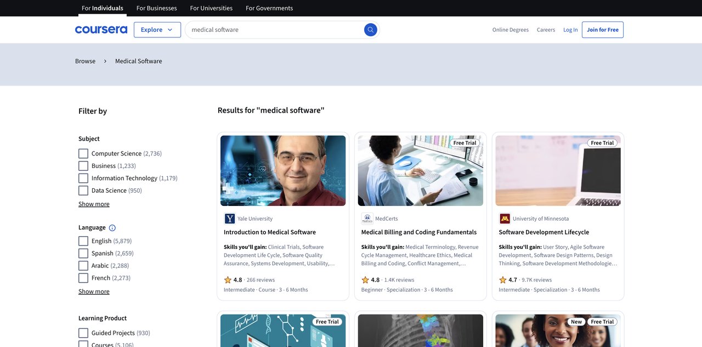Go to the For Universities tab
702x347 pixels.
tap(211, 8)
